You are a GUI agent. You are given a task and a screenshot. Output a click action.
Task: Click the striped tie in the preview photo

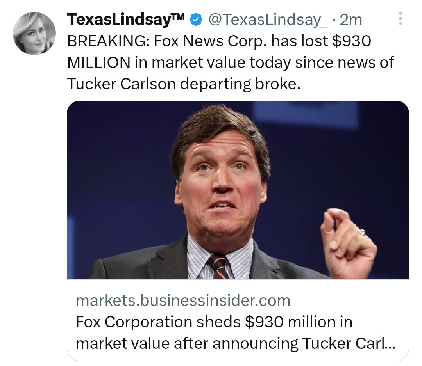(x=219, y=267)
